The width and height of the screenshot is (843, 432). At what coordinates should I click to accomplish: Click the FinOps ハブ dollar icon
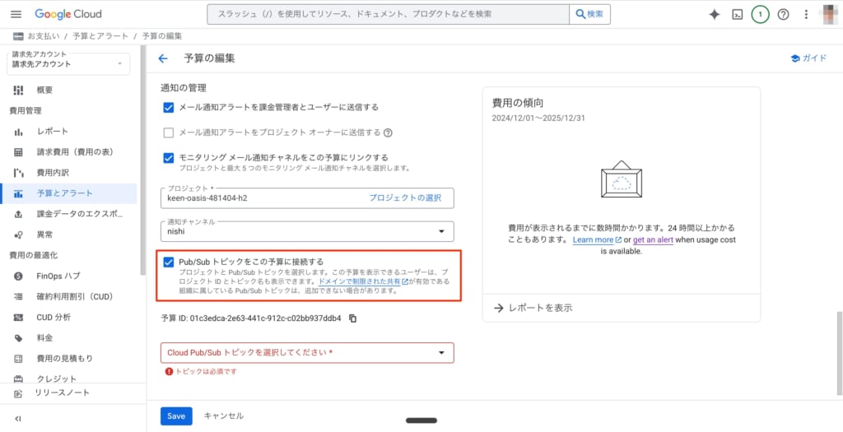click(x=18, y=276)
